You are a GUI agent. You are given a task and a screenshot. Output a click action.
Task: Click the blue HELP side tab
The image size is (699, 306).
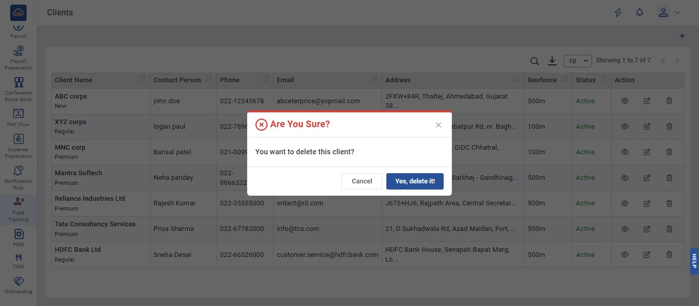694,261
